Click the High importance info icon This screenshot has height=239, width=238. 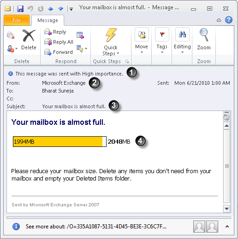[x=10, y=74]
